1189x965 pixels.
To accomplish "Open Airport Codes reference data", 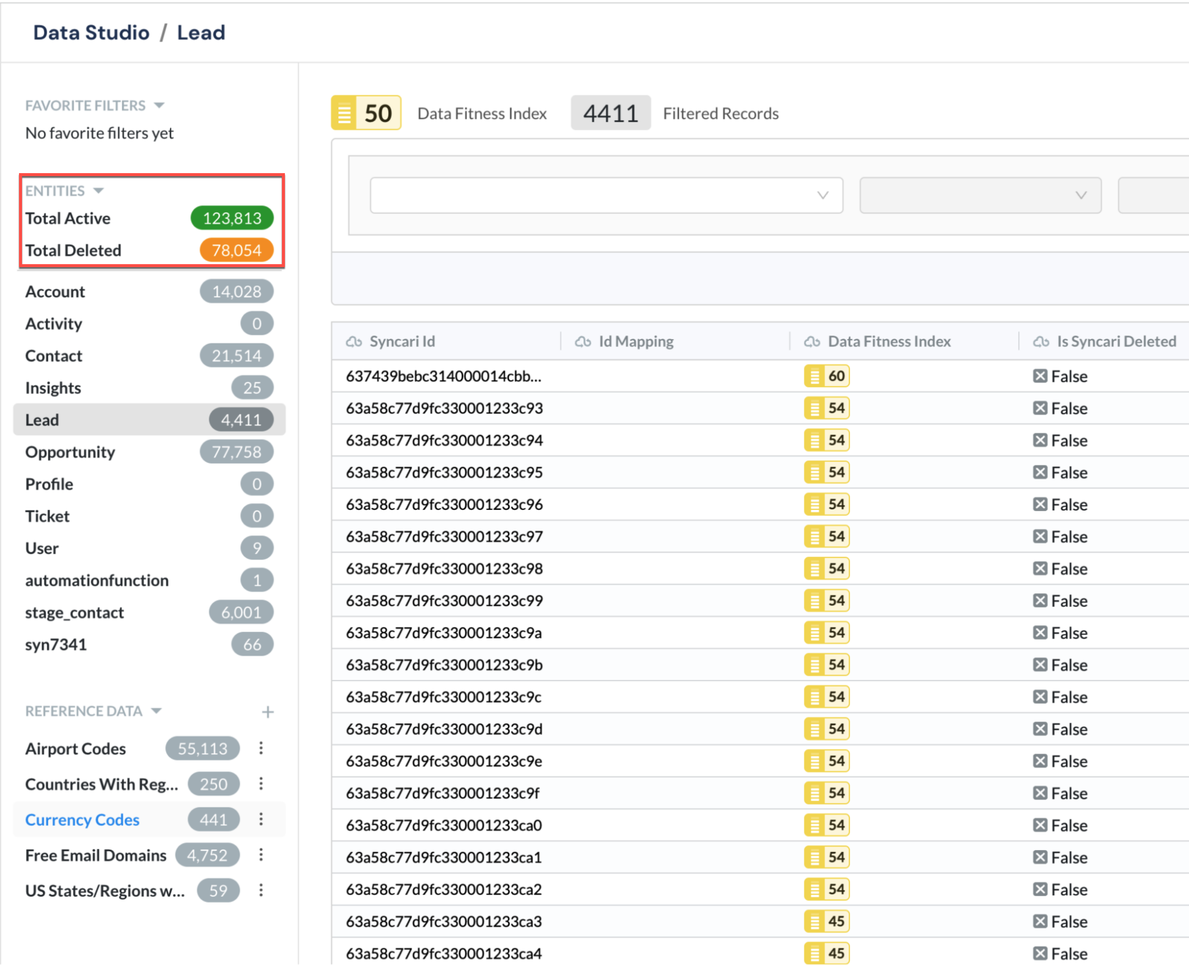I will coord(76,749).
